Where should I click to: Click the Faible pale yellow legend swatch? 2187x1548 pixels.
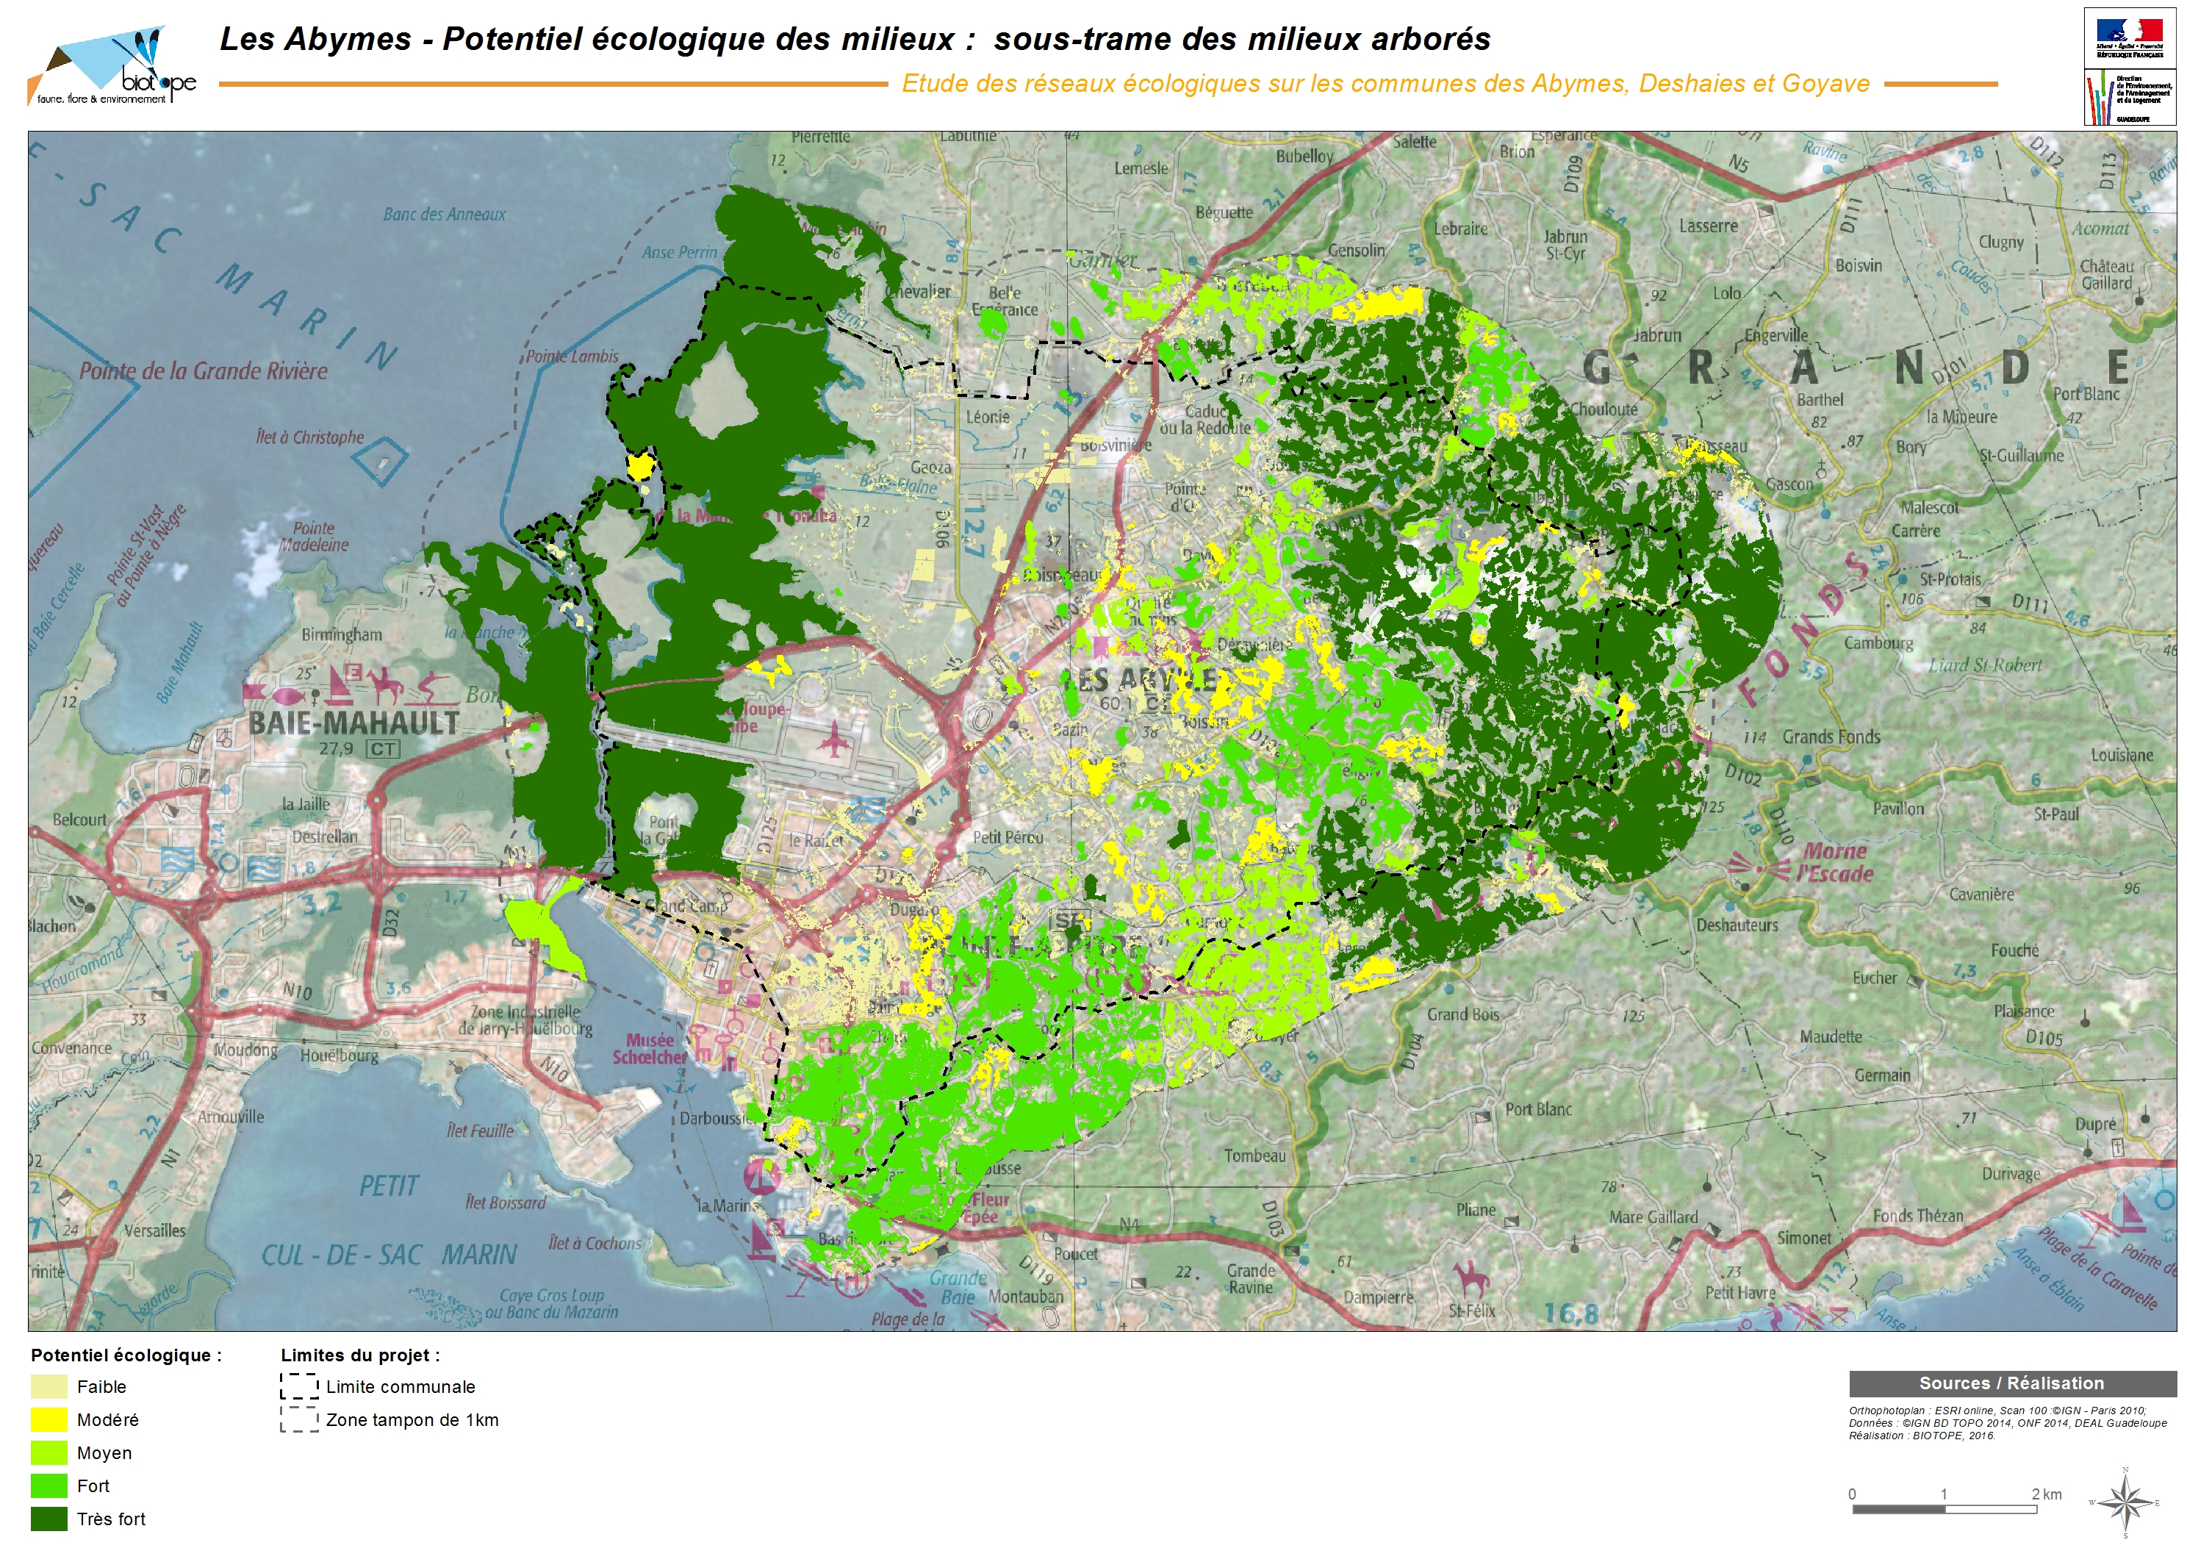[49, 1387]
